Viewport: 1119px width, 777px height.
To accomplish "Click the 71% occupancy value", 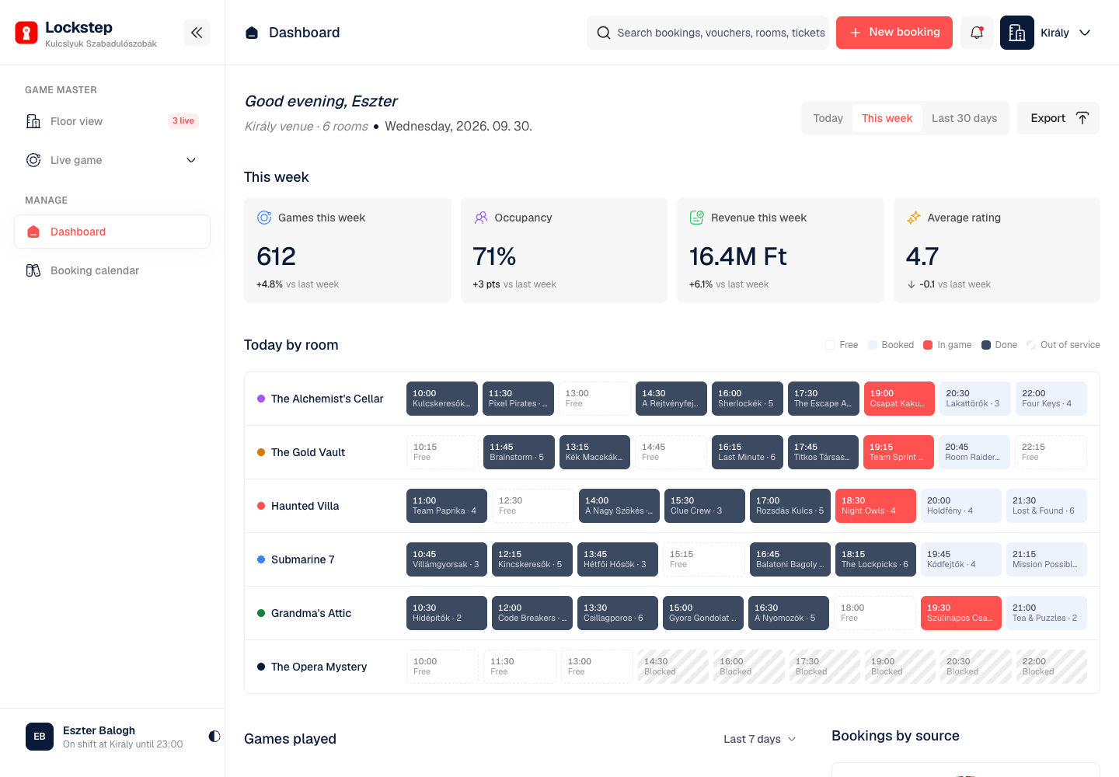I will [x=494, y=256].
